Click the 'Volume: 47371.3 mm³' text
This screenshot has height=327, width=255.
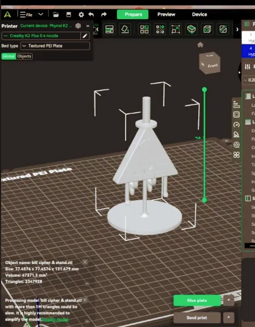click(26, 275)
